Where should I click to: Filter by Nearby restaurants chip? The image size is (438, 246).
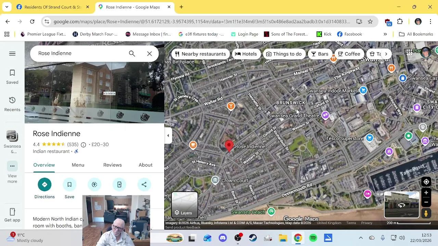click(201, 54)
